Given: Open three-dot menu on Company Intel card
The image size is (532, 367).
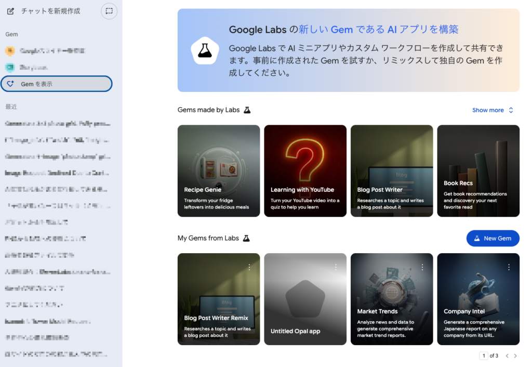Looking at the screenshot, I should point(509,267).
